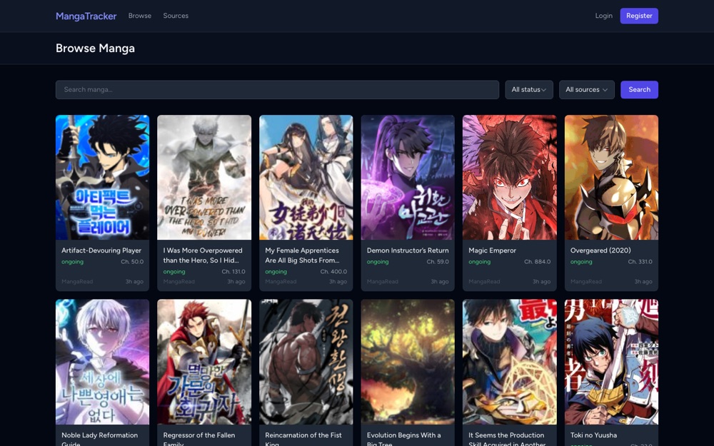Viewport: 714px width, 446px height.
Task: Click the Toki no Yuusha title
Action: 593,435
